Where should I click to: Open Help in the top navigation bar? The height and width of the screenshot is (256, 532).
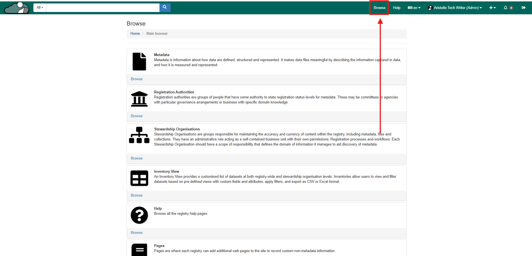tap(396, 8)
